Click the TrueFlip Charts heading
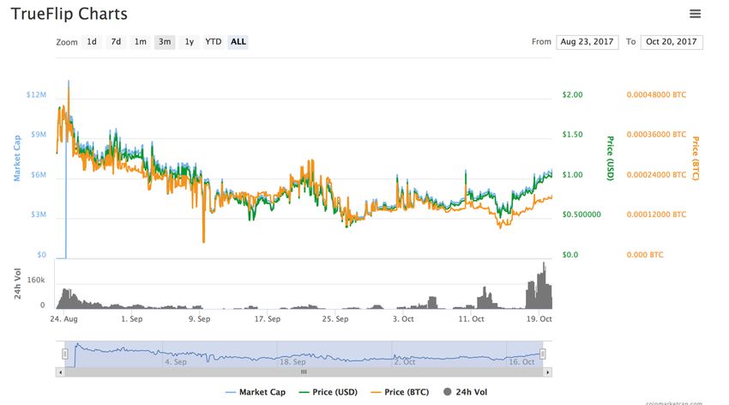The height and width of the screenshot is (405, 729). coord(69,14)
